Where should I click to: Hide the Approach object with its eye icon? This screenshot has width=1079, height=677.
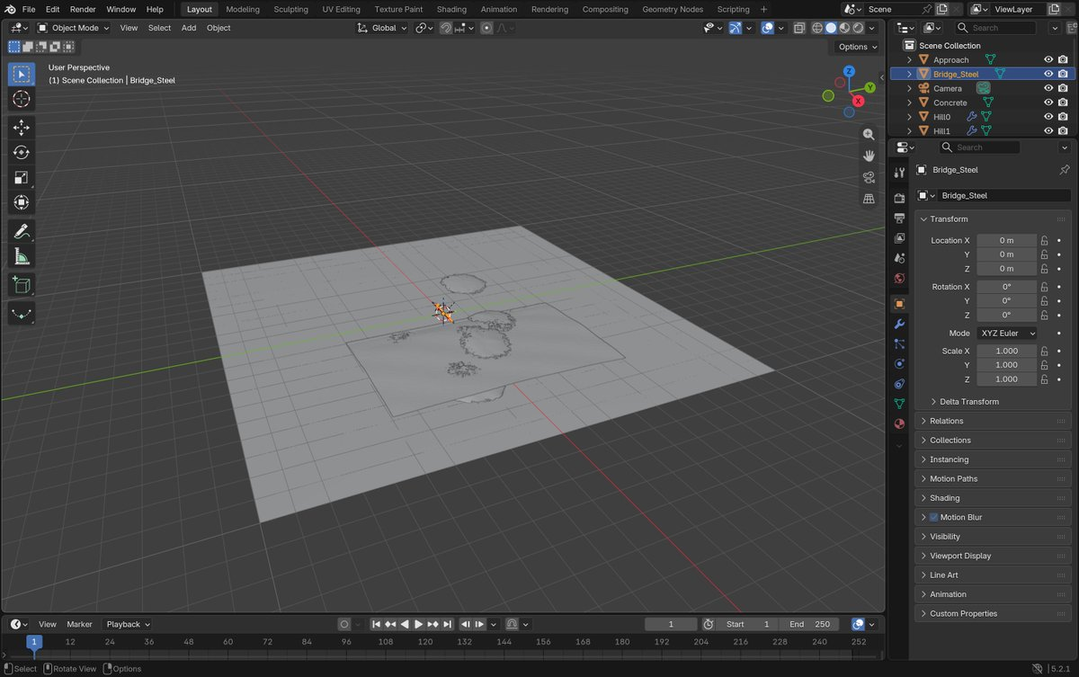pyautogui.click(x=1048, y=60)
